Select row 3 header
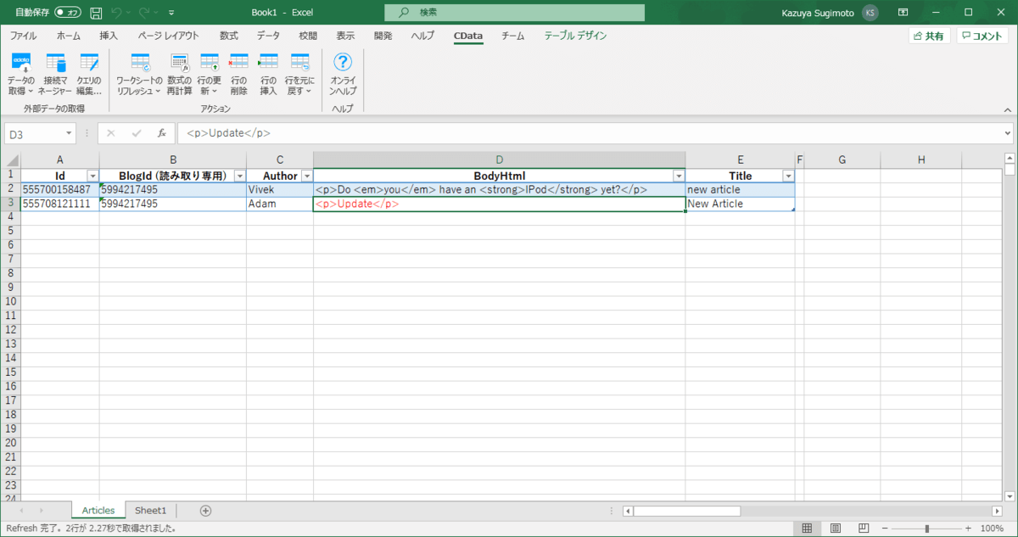 (10, 204)
